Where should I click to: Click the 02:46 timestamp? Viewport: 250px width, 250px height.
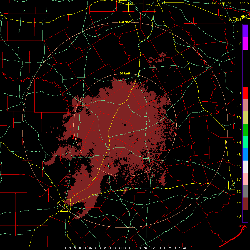(x=181, y=248)
